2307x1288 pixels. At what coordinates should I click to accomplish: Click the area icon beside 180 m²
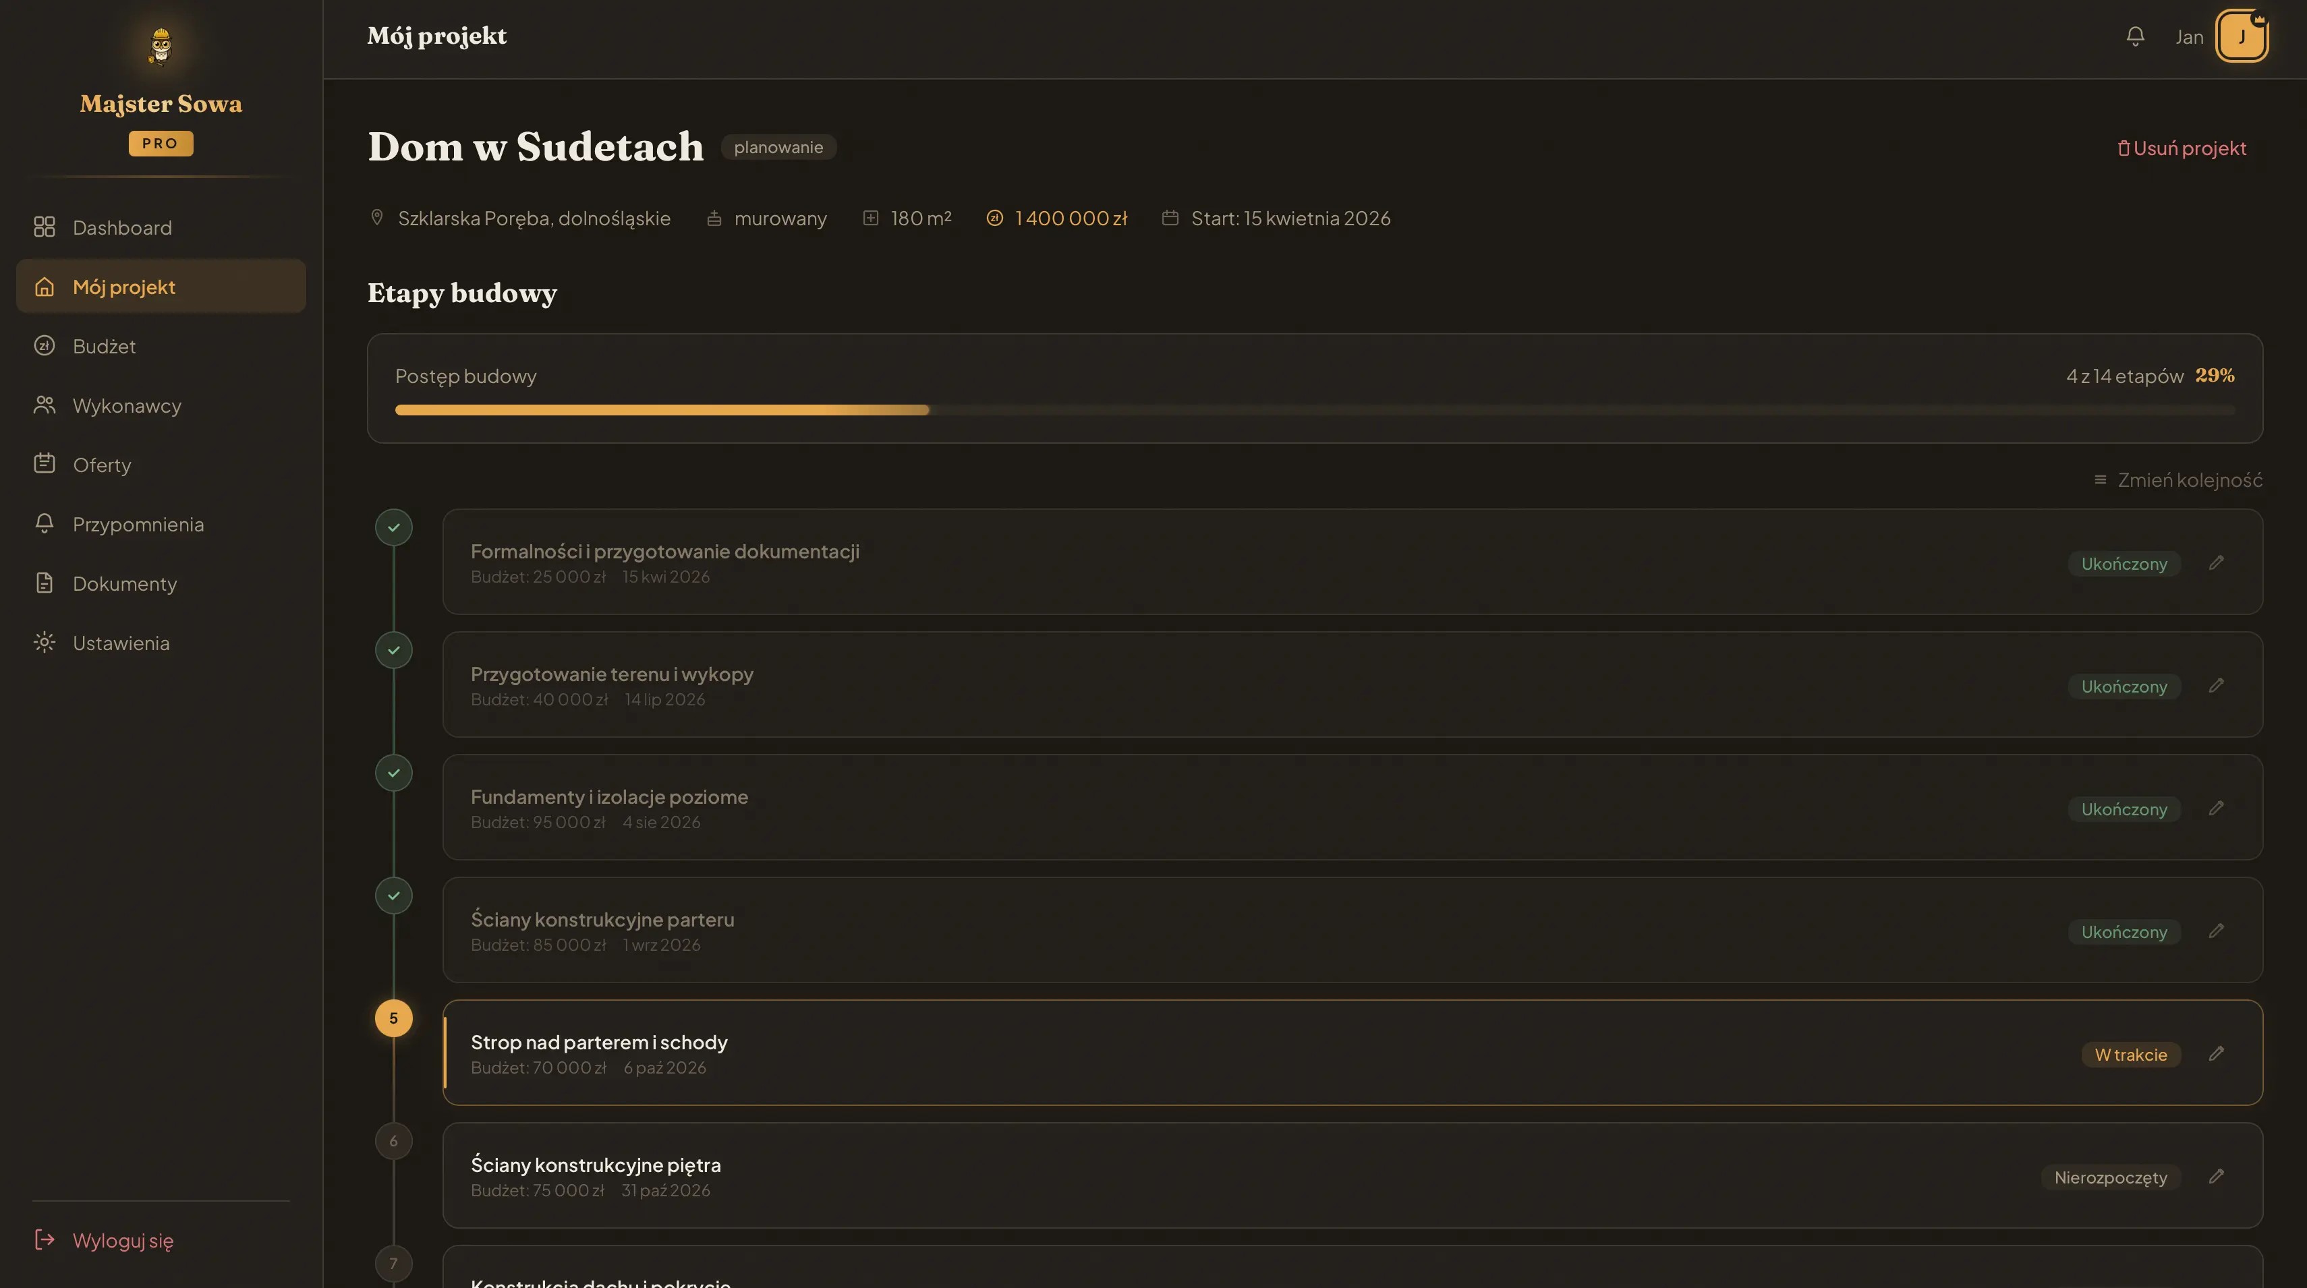tap(870, 218)
